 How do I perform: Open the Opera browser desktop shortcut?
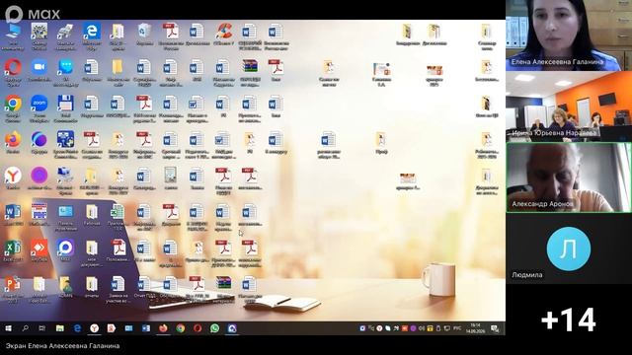click(x=13, y=72)
